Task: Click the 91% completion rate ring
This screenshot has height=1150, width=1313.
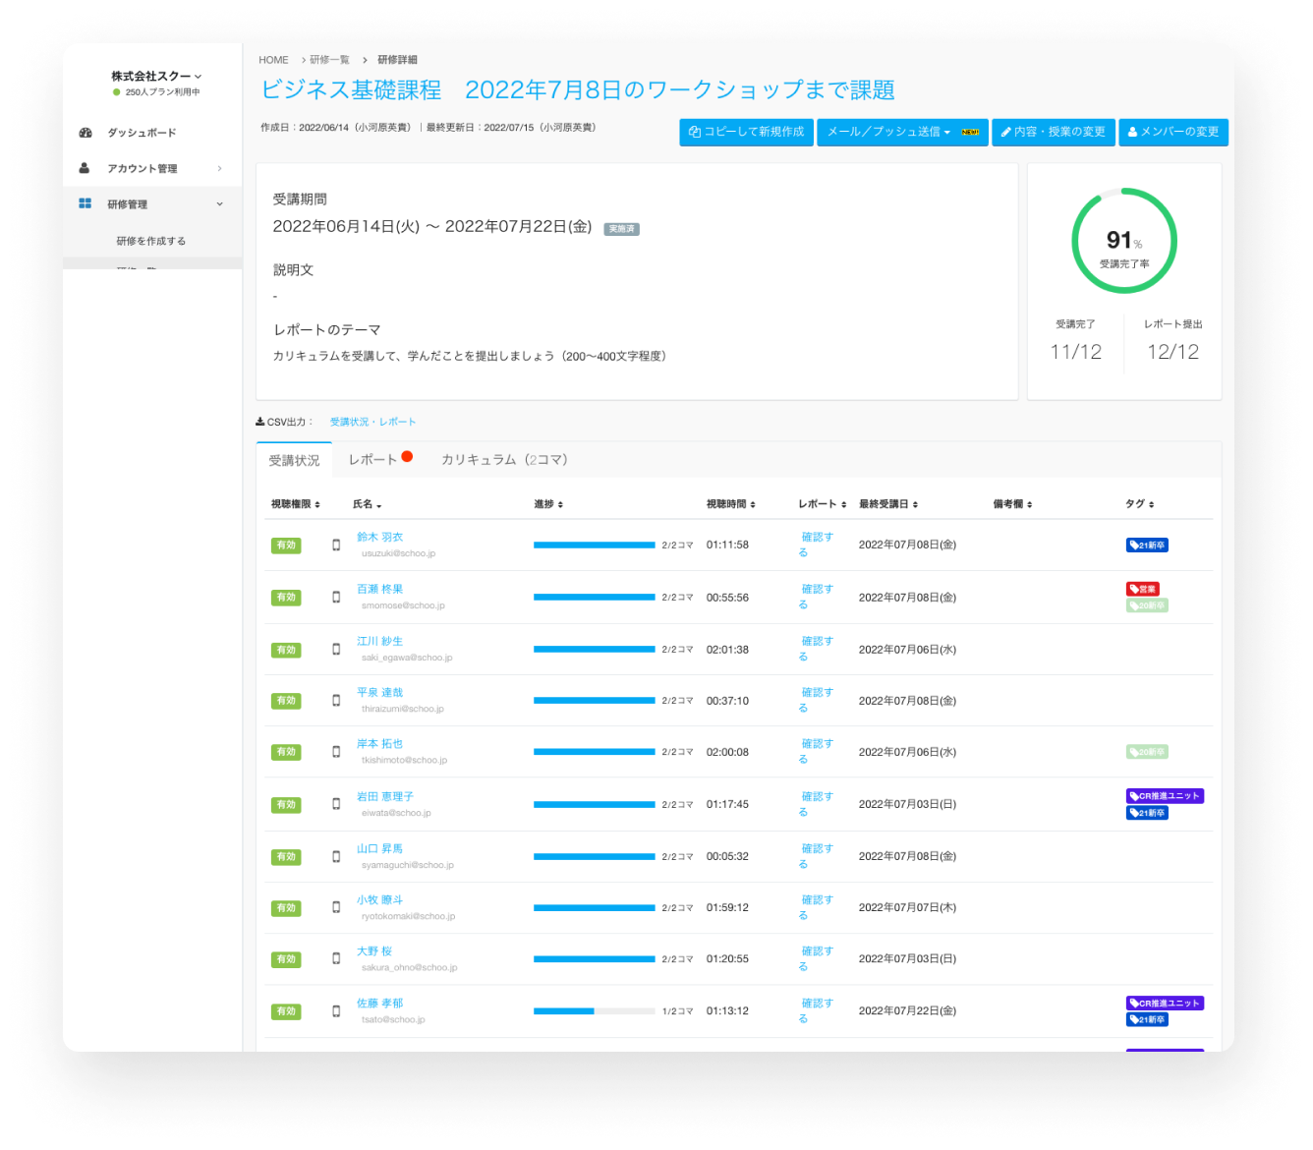Action: [1124, 241]
